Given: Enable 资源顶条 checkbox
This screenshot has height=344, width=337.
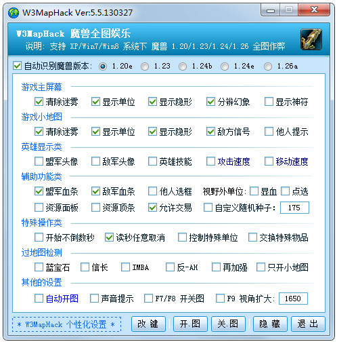Looking at the screenshot, I should 95,208.
